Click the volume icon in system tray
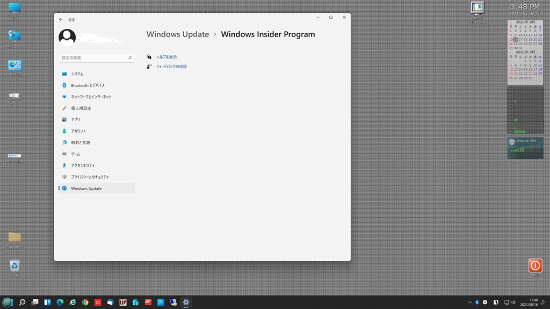 pyautogui.click(x=513, y=303)
